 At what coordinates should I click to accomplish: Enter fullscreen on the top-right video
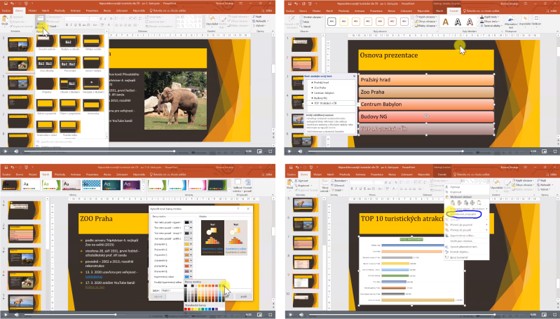pyautogui.click(x=554, y=151)
